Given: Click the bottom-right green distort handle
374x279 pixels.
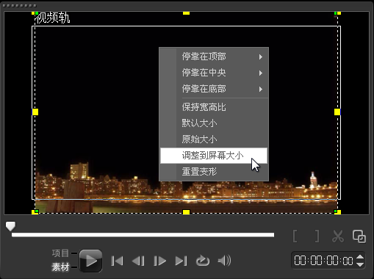Looking at the screenshot, I should (336, 211).
